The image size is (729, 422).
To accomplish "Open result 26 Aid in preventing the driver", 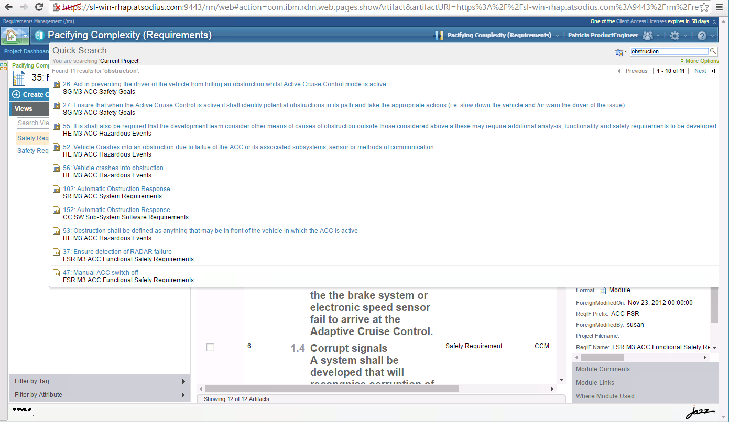I will coord(224,84).
